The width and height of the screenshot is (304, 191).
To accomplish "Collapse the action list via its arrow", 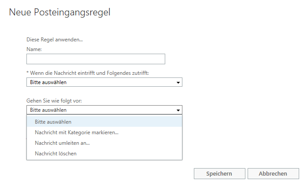I will (178, 110).
